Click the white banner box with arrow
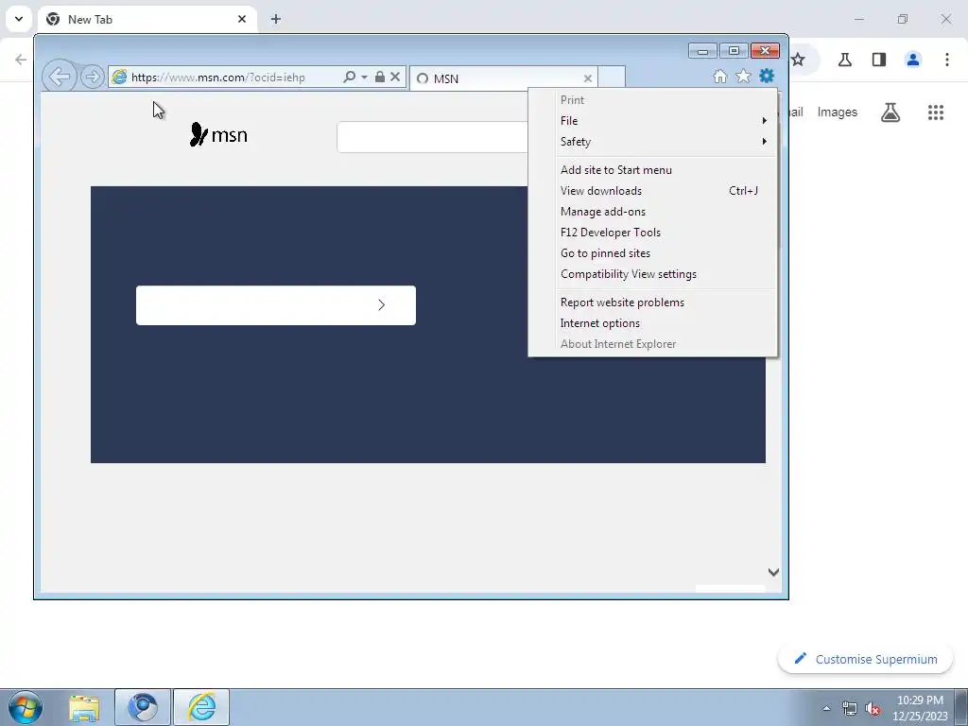This screenshot has height=726, width=968. click(x=276, y=305)
